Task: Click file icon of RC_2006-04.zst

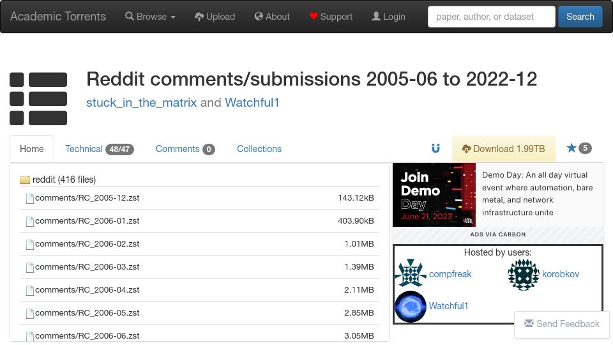Action: tap(30, 291)
